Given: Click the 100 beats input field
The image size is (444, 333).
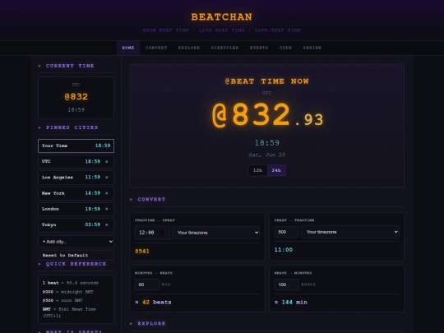Looking at the screenshot, I should click(286, 284).
